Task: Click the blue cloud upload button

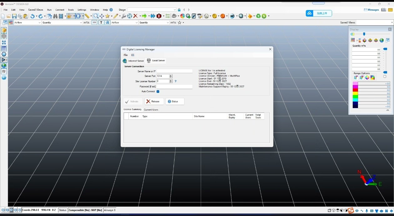Action: pos(319,13)
